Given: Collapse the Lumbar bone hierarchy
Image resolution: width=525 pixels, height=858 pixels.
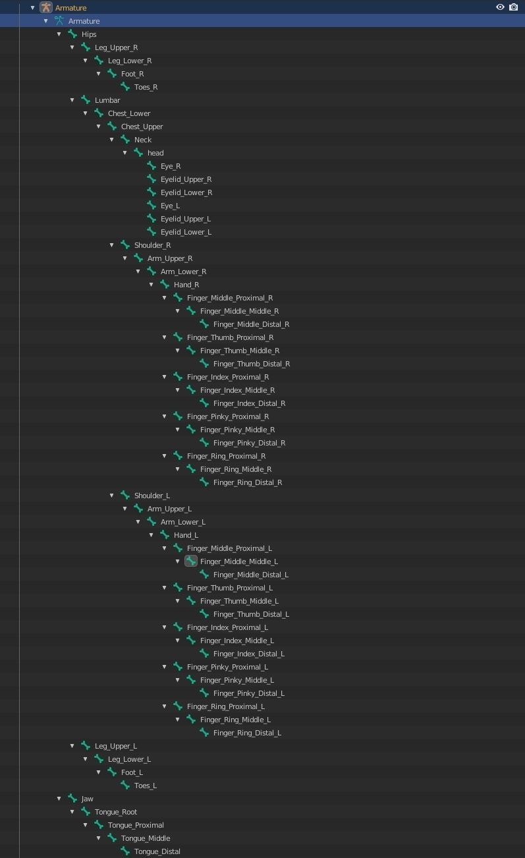Looking at the screenshot, I should tap(72, 100).
